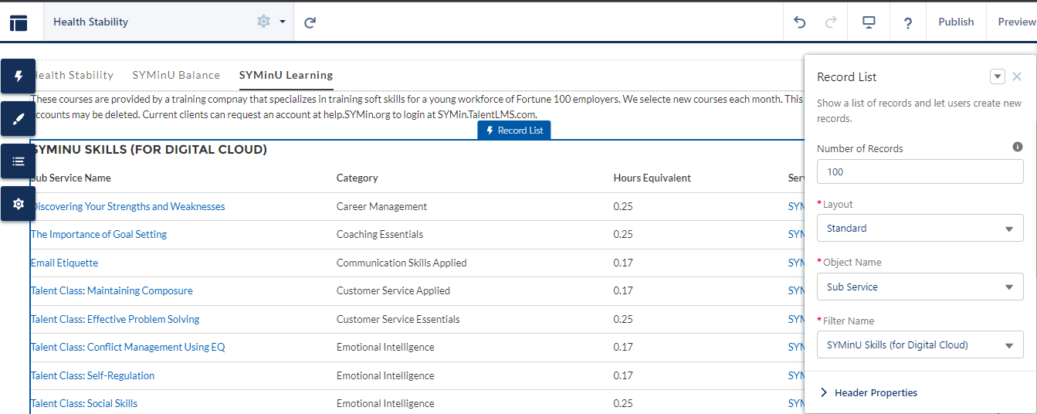Expand the Header Properties section
The width and height of the screenshot is (1037, 414).
click(869, 392)
